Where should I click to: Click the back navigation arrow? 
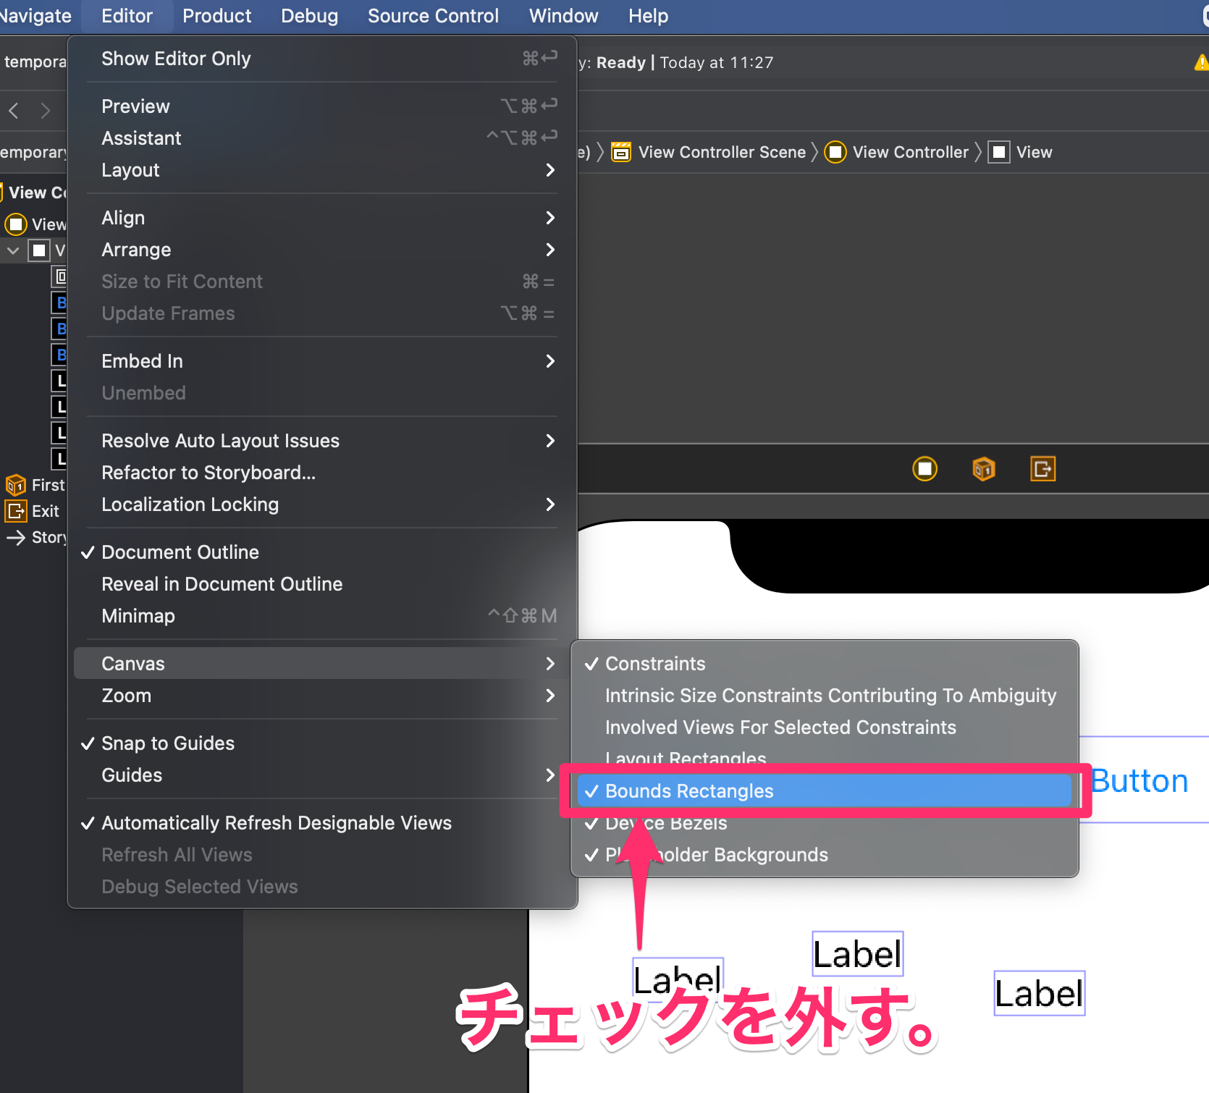click(13, 110)
